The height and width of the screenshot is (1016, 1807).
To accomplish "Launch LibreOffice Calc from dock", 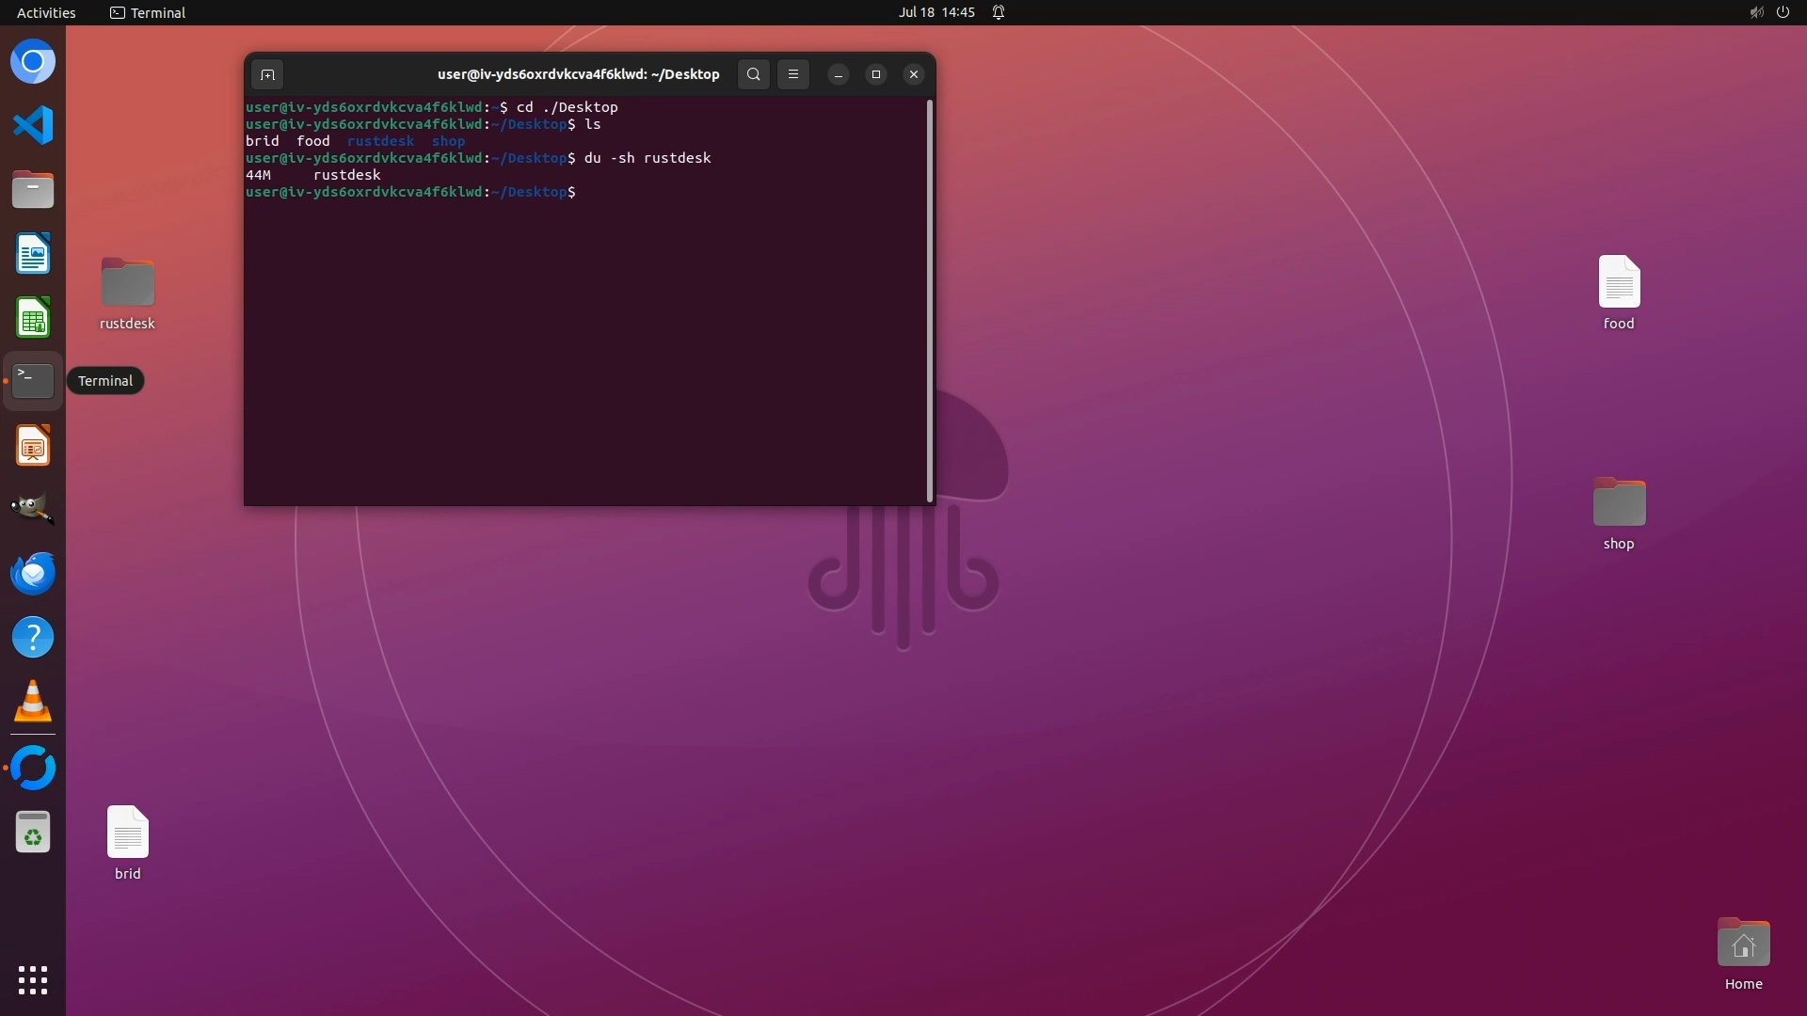I will point(33,318).
